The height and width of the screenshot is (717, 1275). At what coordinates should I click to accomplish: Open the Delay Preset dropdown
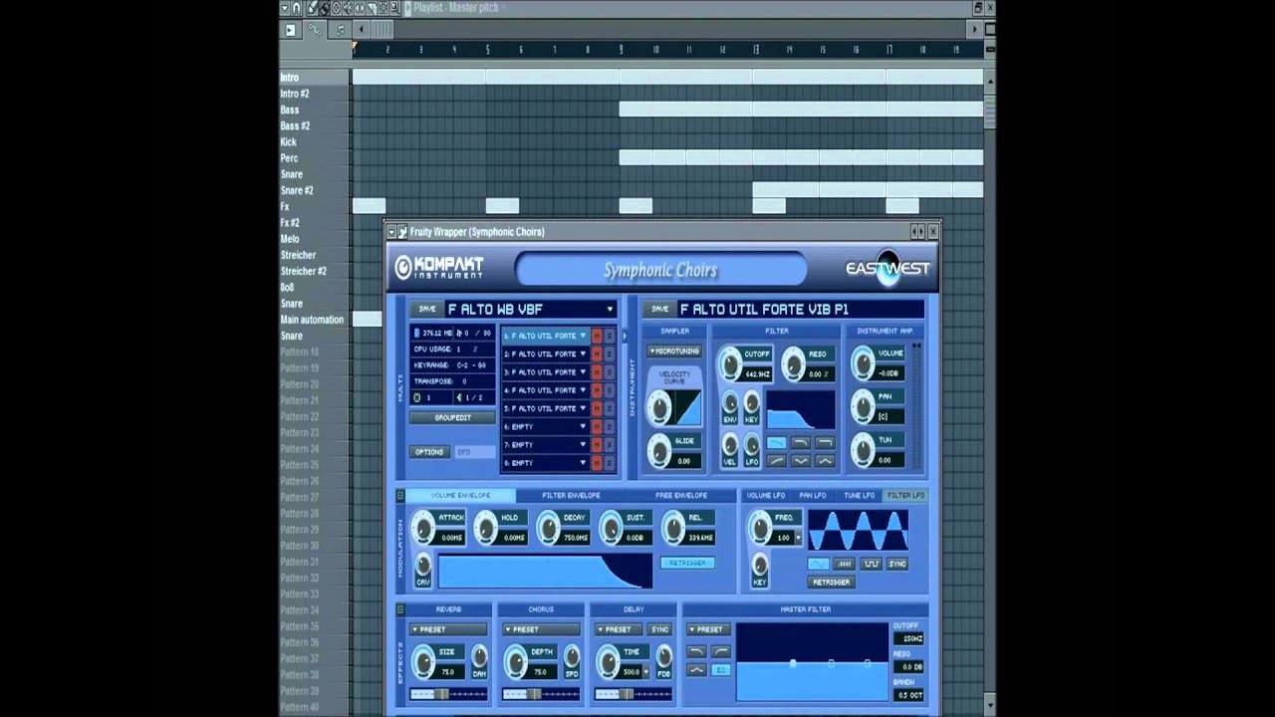pos(619,629)
